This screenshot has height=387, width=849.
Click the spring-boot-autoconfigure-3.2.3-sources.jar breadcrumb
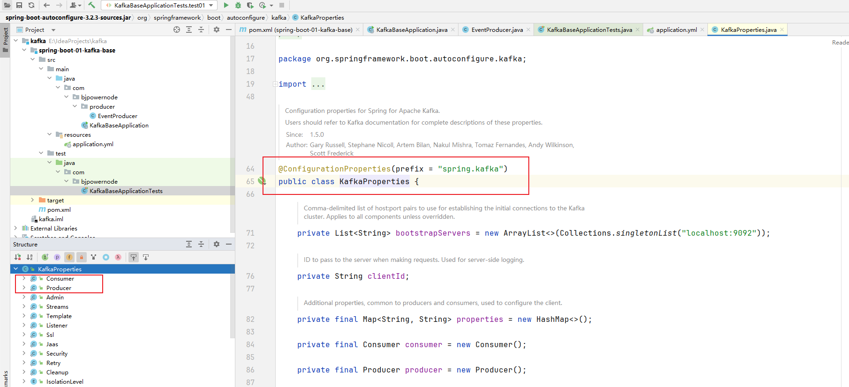click(68, 17)
